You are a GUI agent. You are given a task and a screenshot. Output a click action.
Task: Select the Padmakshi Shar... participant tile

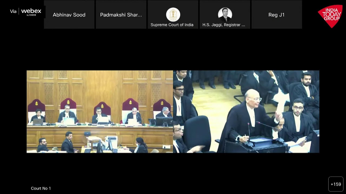pos(121,15)
